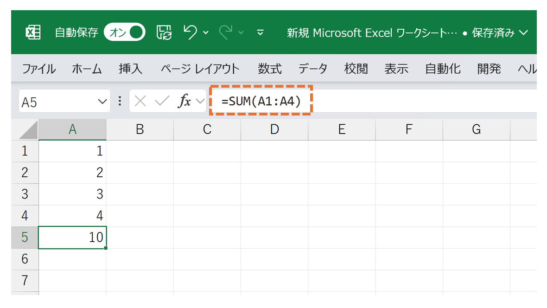
Task: Select column E header
Action: coord(342,129)
